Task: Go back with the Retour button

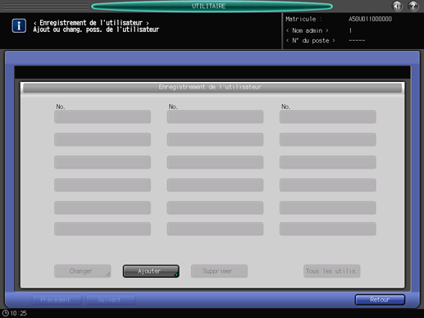Action: click(380, 300)
